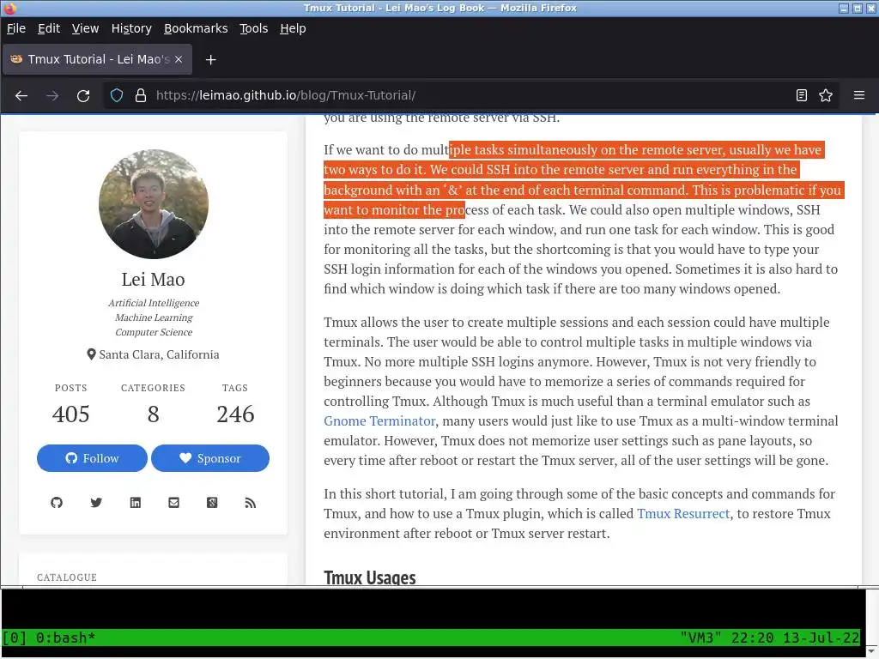
Task: Click the Sponsor button
Action: click(210, 458)
